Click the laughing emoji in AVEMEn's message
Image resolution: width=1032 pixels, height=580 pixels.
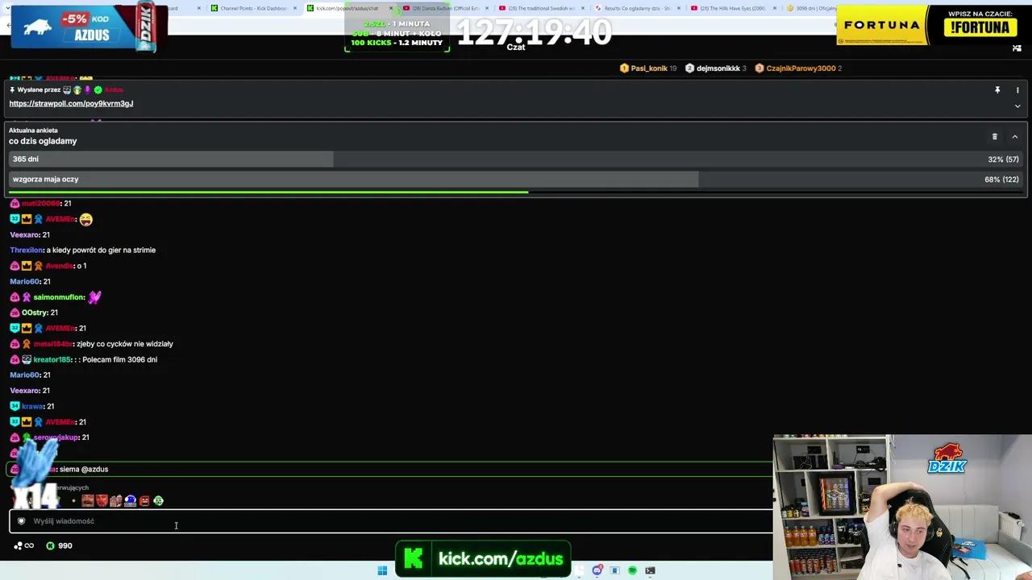pyautogui.click(x=86, y=219)
